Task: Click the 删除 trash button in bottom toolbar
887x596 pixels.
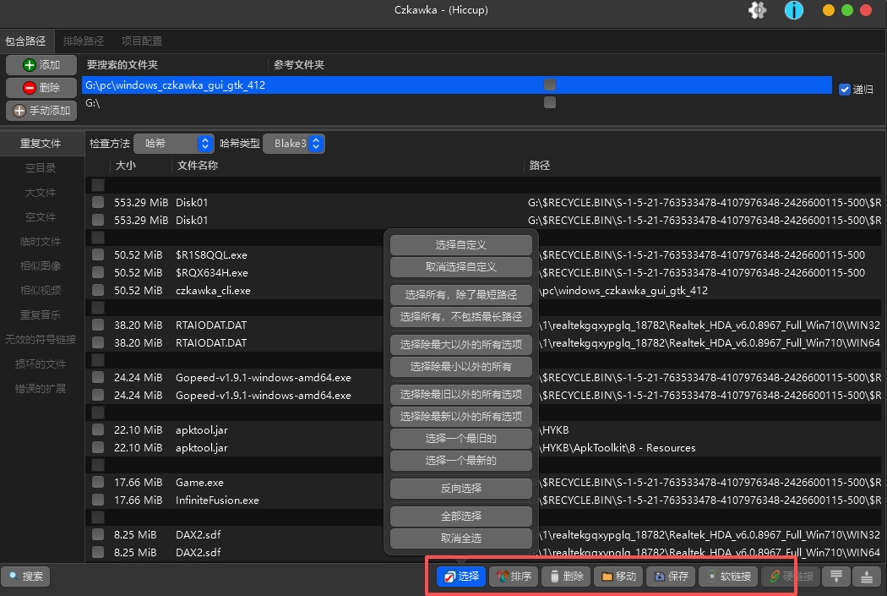Action: click(x=566, y=577)
